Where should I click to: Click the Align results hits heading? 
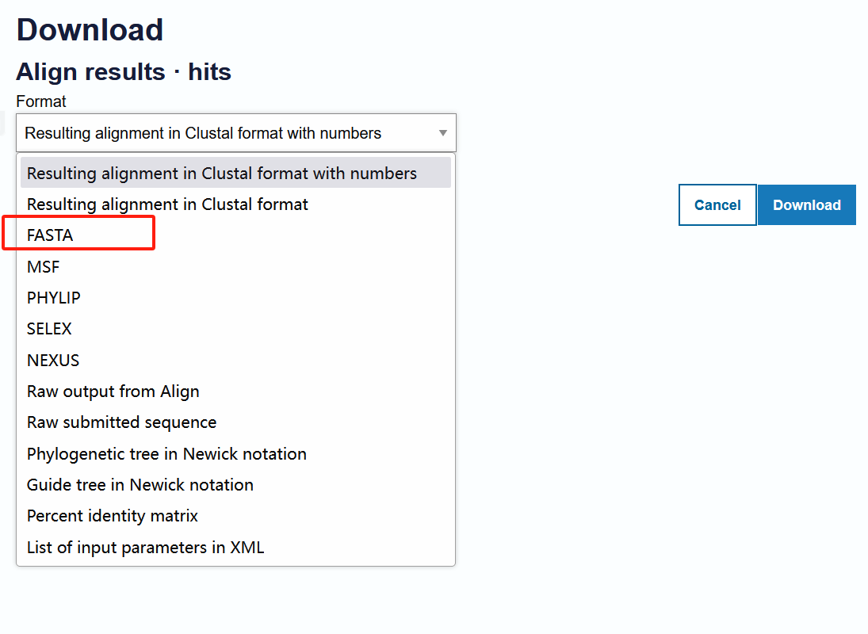pyautogui.click(x=124, y=72)
